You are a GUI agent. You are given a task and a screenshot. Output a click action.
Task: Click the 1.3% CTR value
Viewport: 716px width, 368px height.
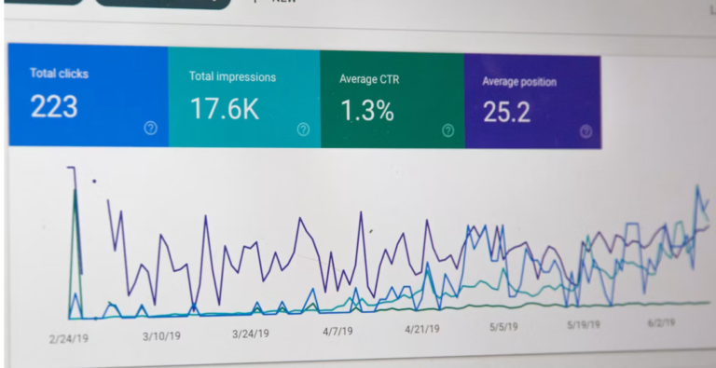click(367, 111)
